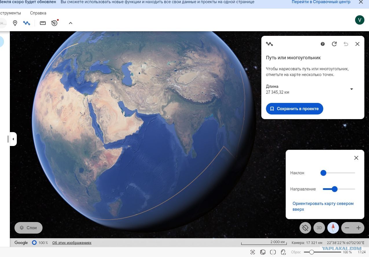Close the Путь или многоугольник panel
This screenshot has width=369, height=257.
click(x=357, y=44)
